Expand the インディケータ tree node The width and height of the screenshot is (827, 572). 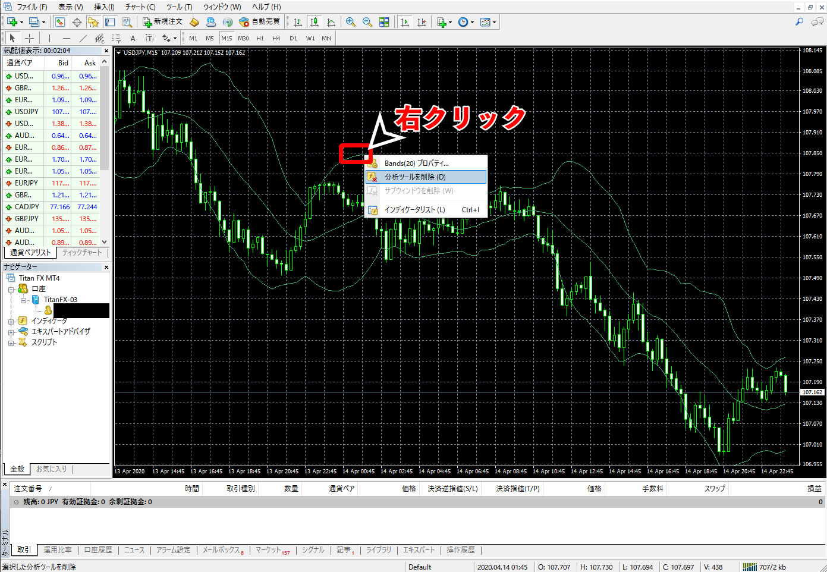[x=11, y=321]
